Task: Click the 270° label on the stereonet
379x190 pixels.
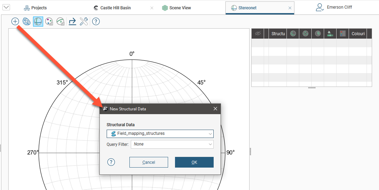Action: [33, 152]
